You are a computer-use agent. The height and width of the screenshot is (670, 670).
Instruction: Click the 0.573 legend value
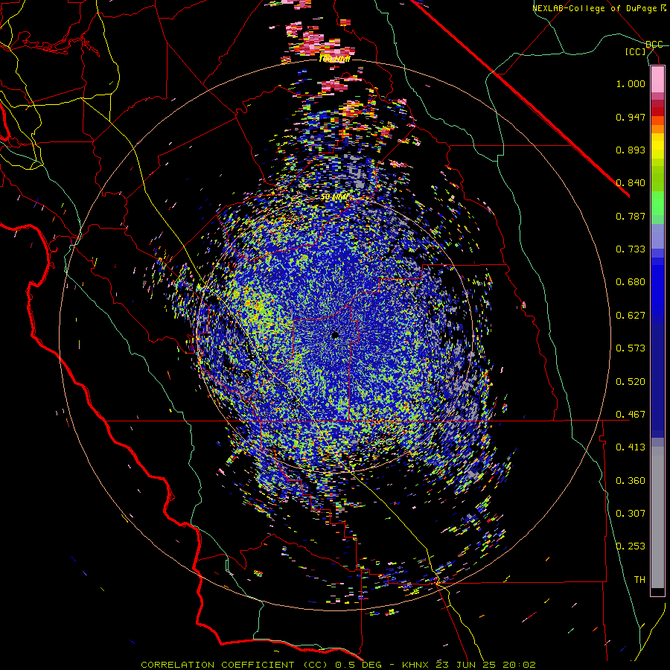pyautogui.click(x=631, y=348)
